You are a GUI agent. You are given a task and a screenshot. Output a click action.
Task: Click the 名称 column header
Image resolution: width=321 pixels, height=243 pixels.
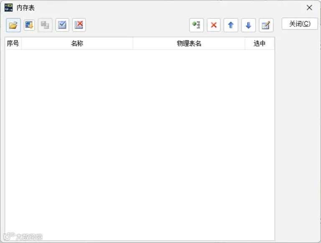(77, 43)
